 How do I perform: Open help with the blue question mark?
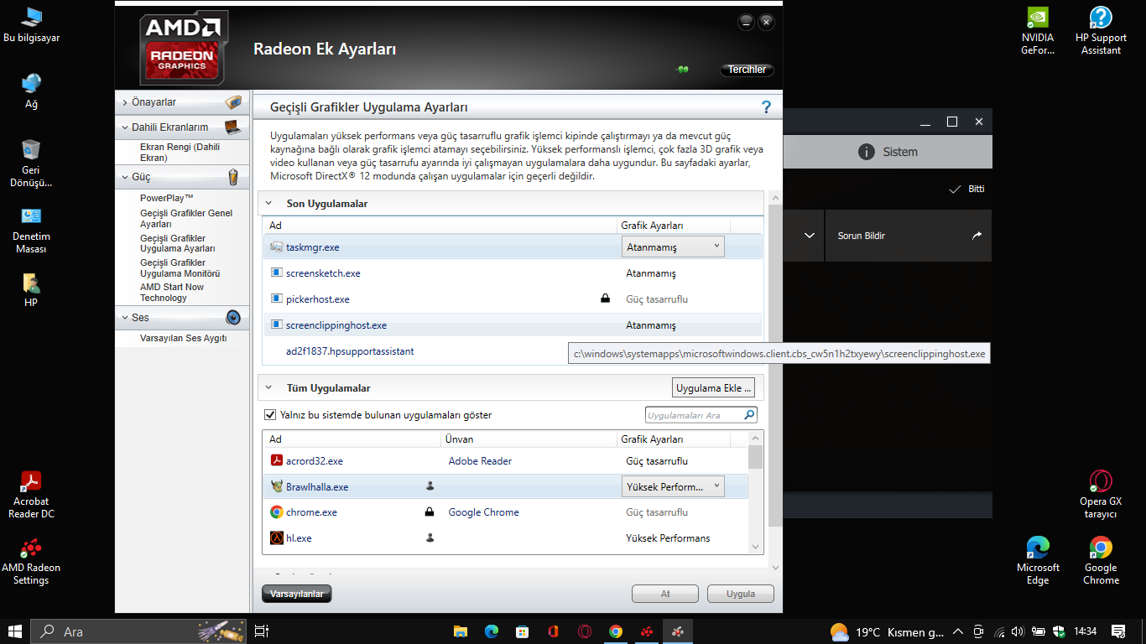765,106
